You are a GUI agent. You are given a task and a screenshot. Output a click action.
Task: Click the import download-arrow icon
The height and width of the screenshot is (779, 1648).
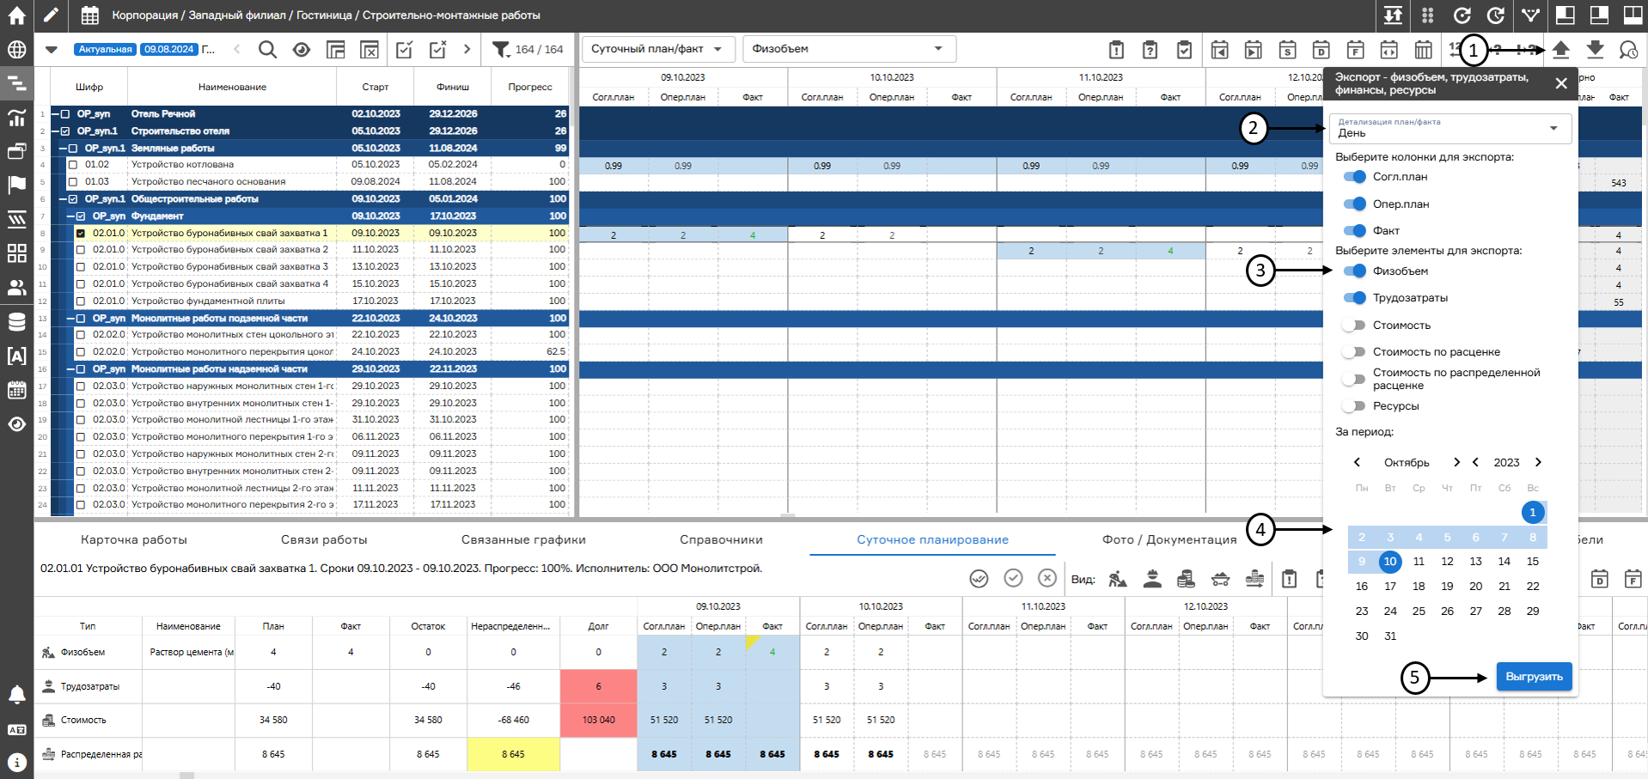[x=1595, y=49]
